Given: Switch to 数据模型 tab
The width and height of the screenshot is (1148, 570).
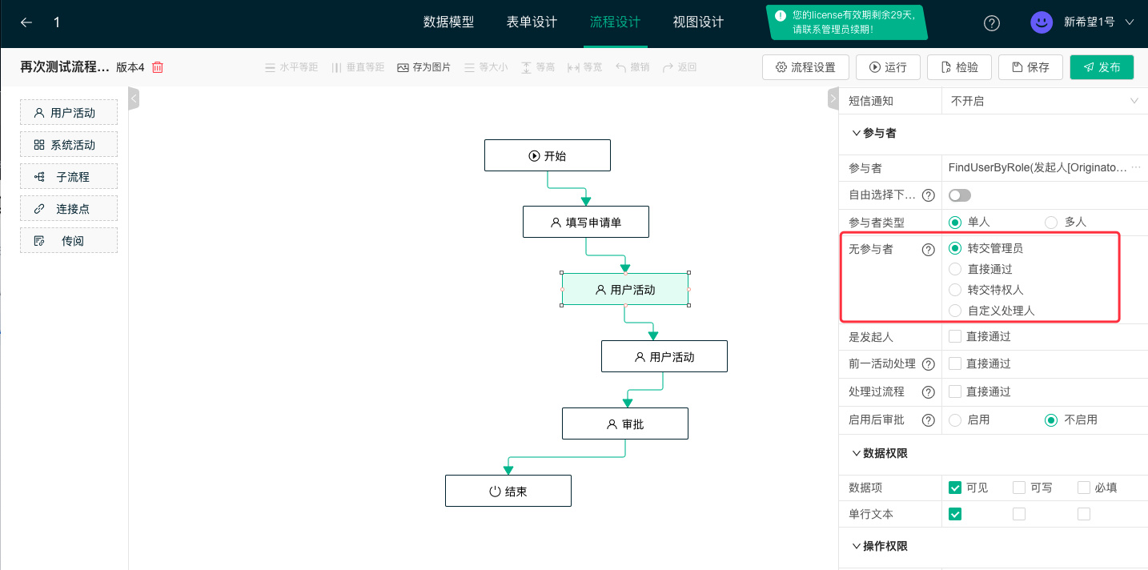Looking at the screenshot, I should pos(448,22).
